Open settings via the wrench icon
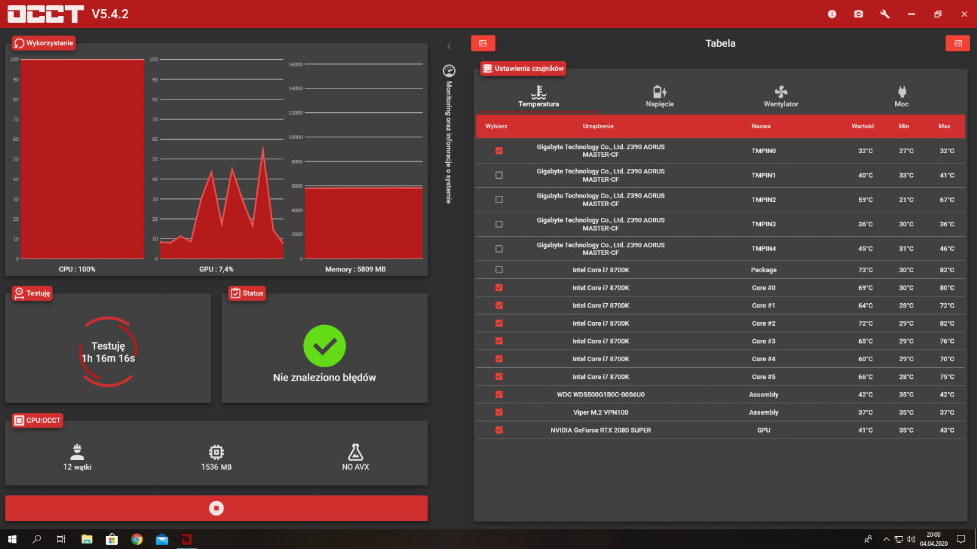This screenshot has width=977, height=549. [x=885, y=14]
